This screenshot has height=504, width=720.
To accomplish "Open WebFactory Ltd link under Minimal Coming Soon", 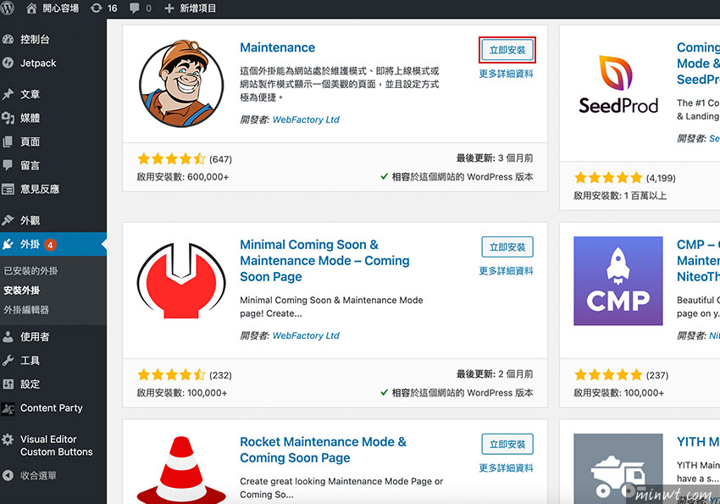I will [x=306, y=335].
